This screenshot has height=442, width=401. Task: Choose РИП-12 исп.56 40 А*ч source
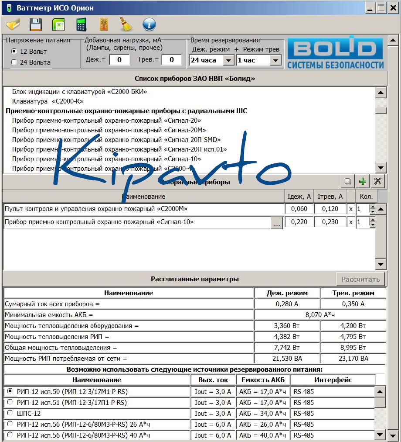coord(10,435)
